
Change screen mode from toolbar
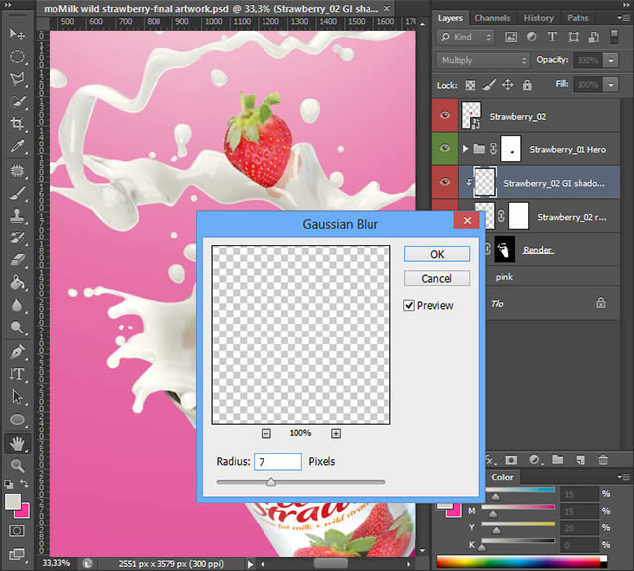point(17,554)
